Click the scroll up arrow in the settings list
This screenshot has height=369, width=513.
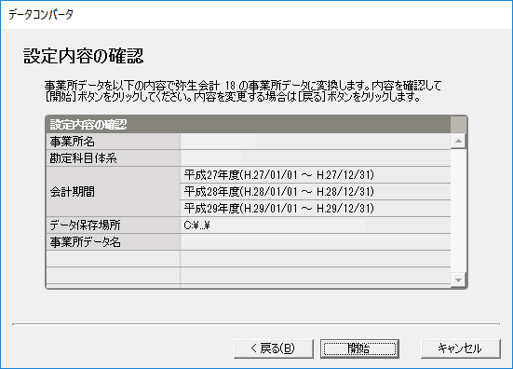pyautogui.click(x=458, y=141)
